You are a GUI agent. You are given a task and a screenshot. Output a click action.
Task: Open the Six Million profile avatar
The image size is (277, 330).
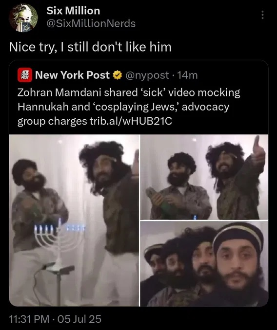click(23, 18)
